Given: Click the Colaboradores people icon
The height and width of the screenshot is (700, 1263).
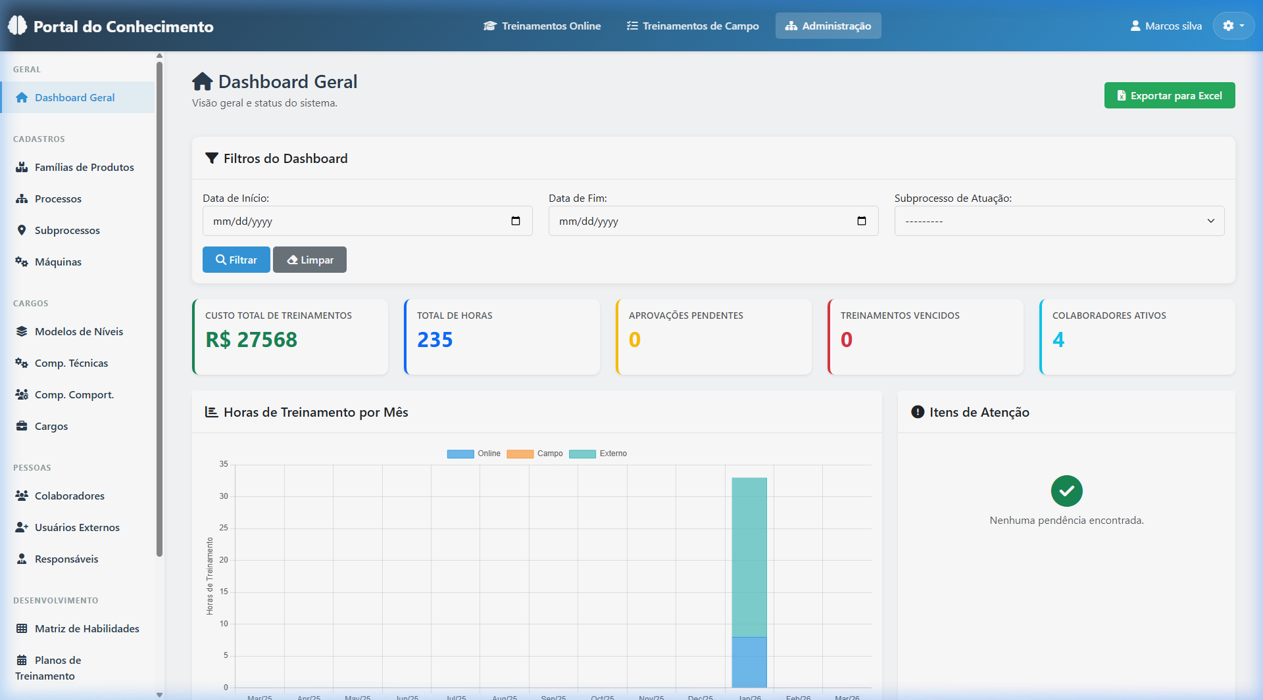Looking at the screenshot, I should (22, 496).
